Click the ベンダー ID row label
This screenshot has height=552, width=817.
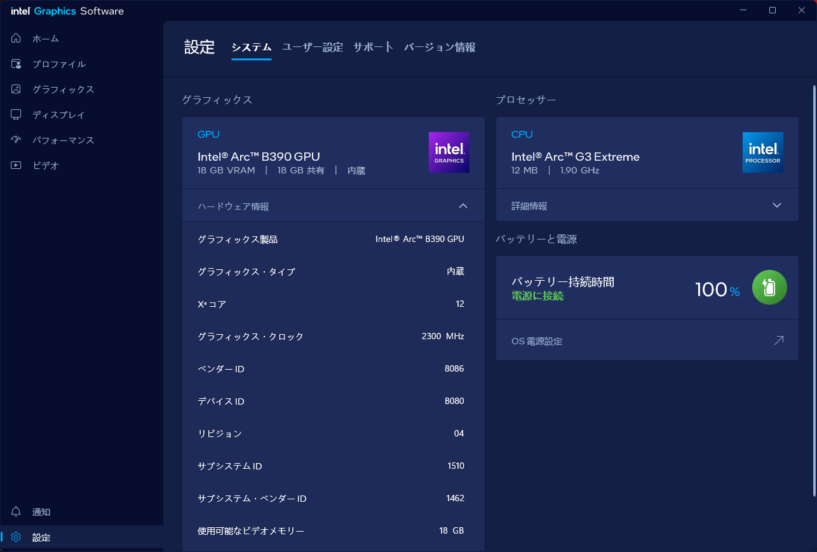coord(221,369)
